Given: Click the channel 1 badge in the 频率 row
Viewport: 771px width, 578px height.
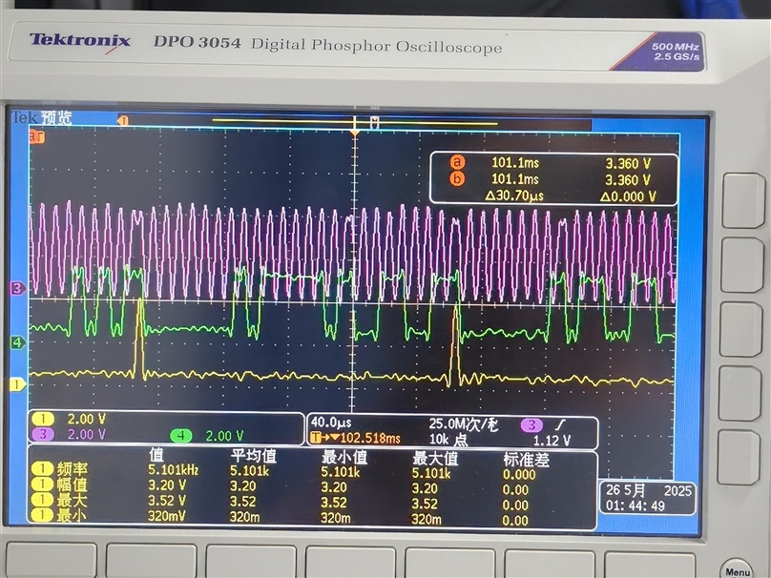Looking at the screenshot, I should (x=42, y=469).
